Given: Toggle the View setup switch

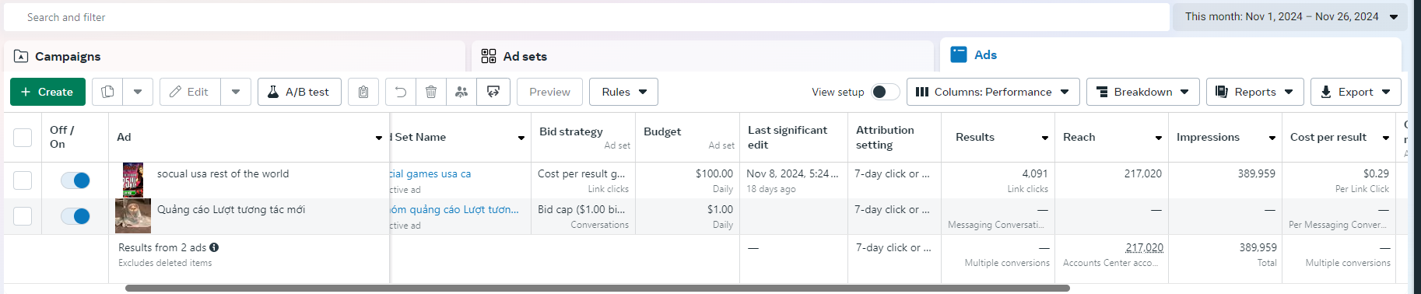Looking at the screenshot, I should (x=885, y=92).
